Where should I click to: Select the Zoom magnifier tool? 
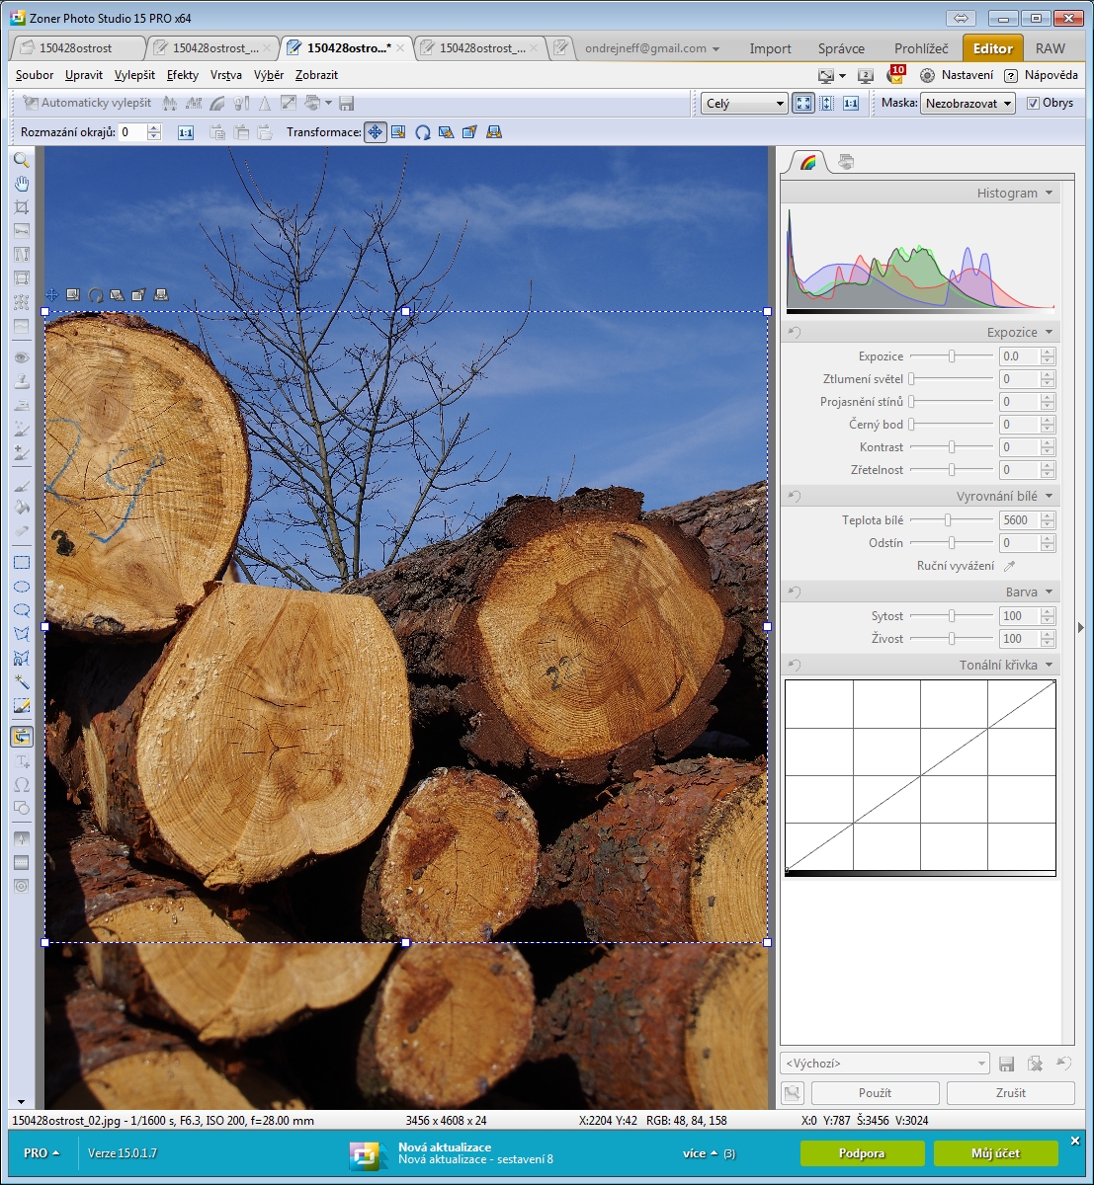[22, 160]
